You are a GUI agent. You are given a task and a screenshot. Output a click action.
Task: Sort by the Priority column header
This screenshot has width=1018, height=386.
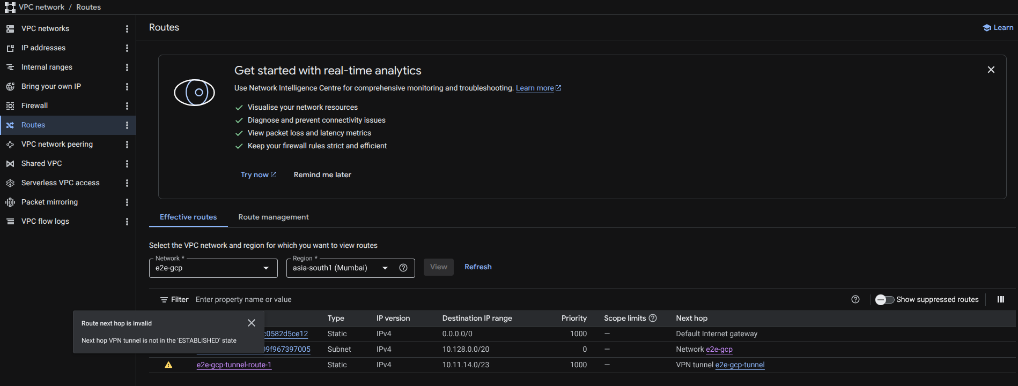pos(574,319)
